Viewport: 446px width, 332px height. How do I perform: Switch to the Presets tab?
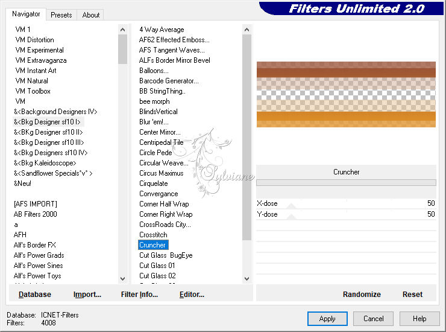61,15
